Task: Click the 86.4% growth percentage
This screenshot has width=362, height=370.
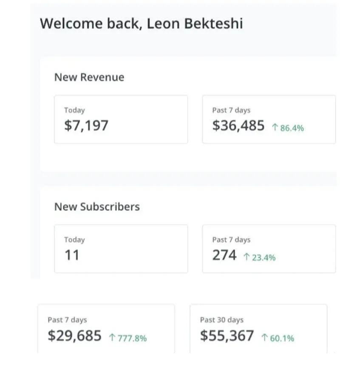Action: 292,128
